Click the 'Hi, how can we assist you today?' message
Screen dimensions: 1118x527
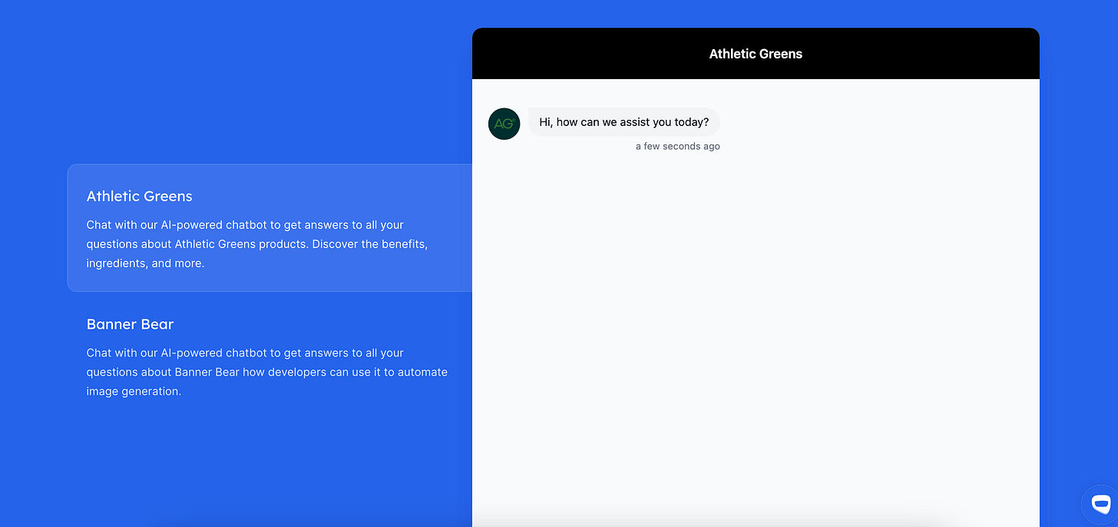pos(624,122)
